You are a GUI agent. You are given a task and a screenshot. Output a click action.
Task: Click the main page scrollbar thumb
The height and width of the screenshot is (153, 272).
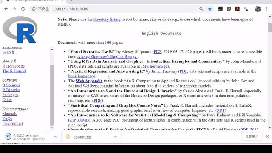pos(270,27)
